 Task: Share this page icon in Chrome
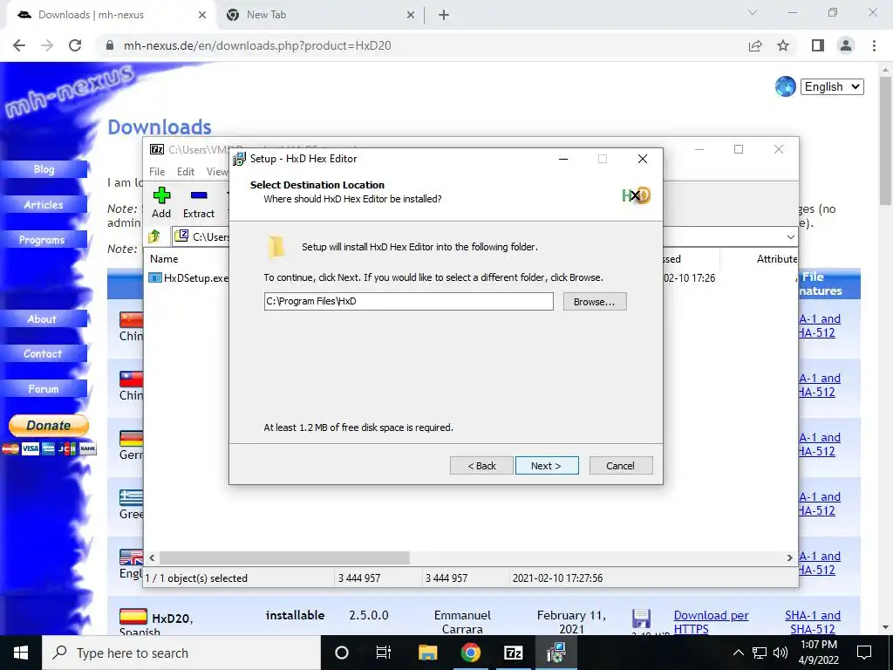pos(755,45)
